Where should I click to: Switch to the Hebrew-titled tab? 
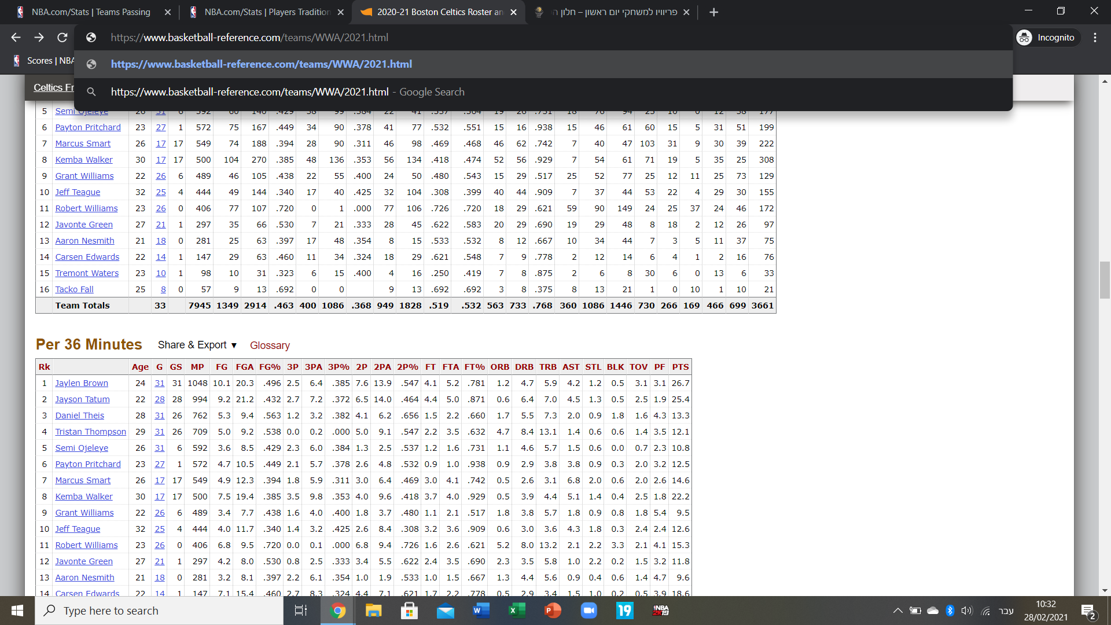pos(613,12)
